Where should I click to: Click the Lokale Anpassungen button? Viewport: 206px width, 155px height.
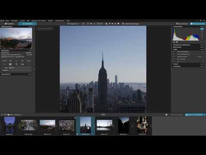pyautogui.click(x=130, y=24)
